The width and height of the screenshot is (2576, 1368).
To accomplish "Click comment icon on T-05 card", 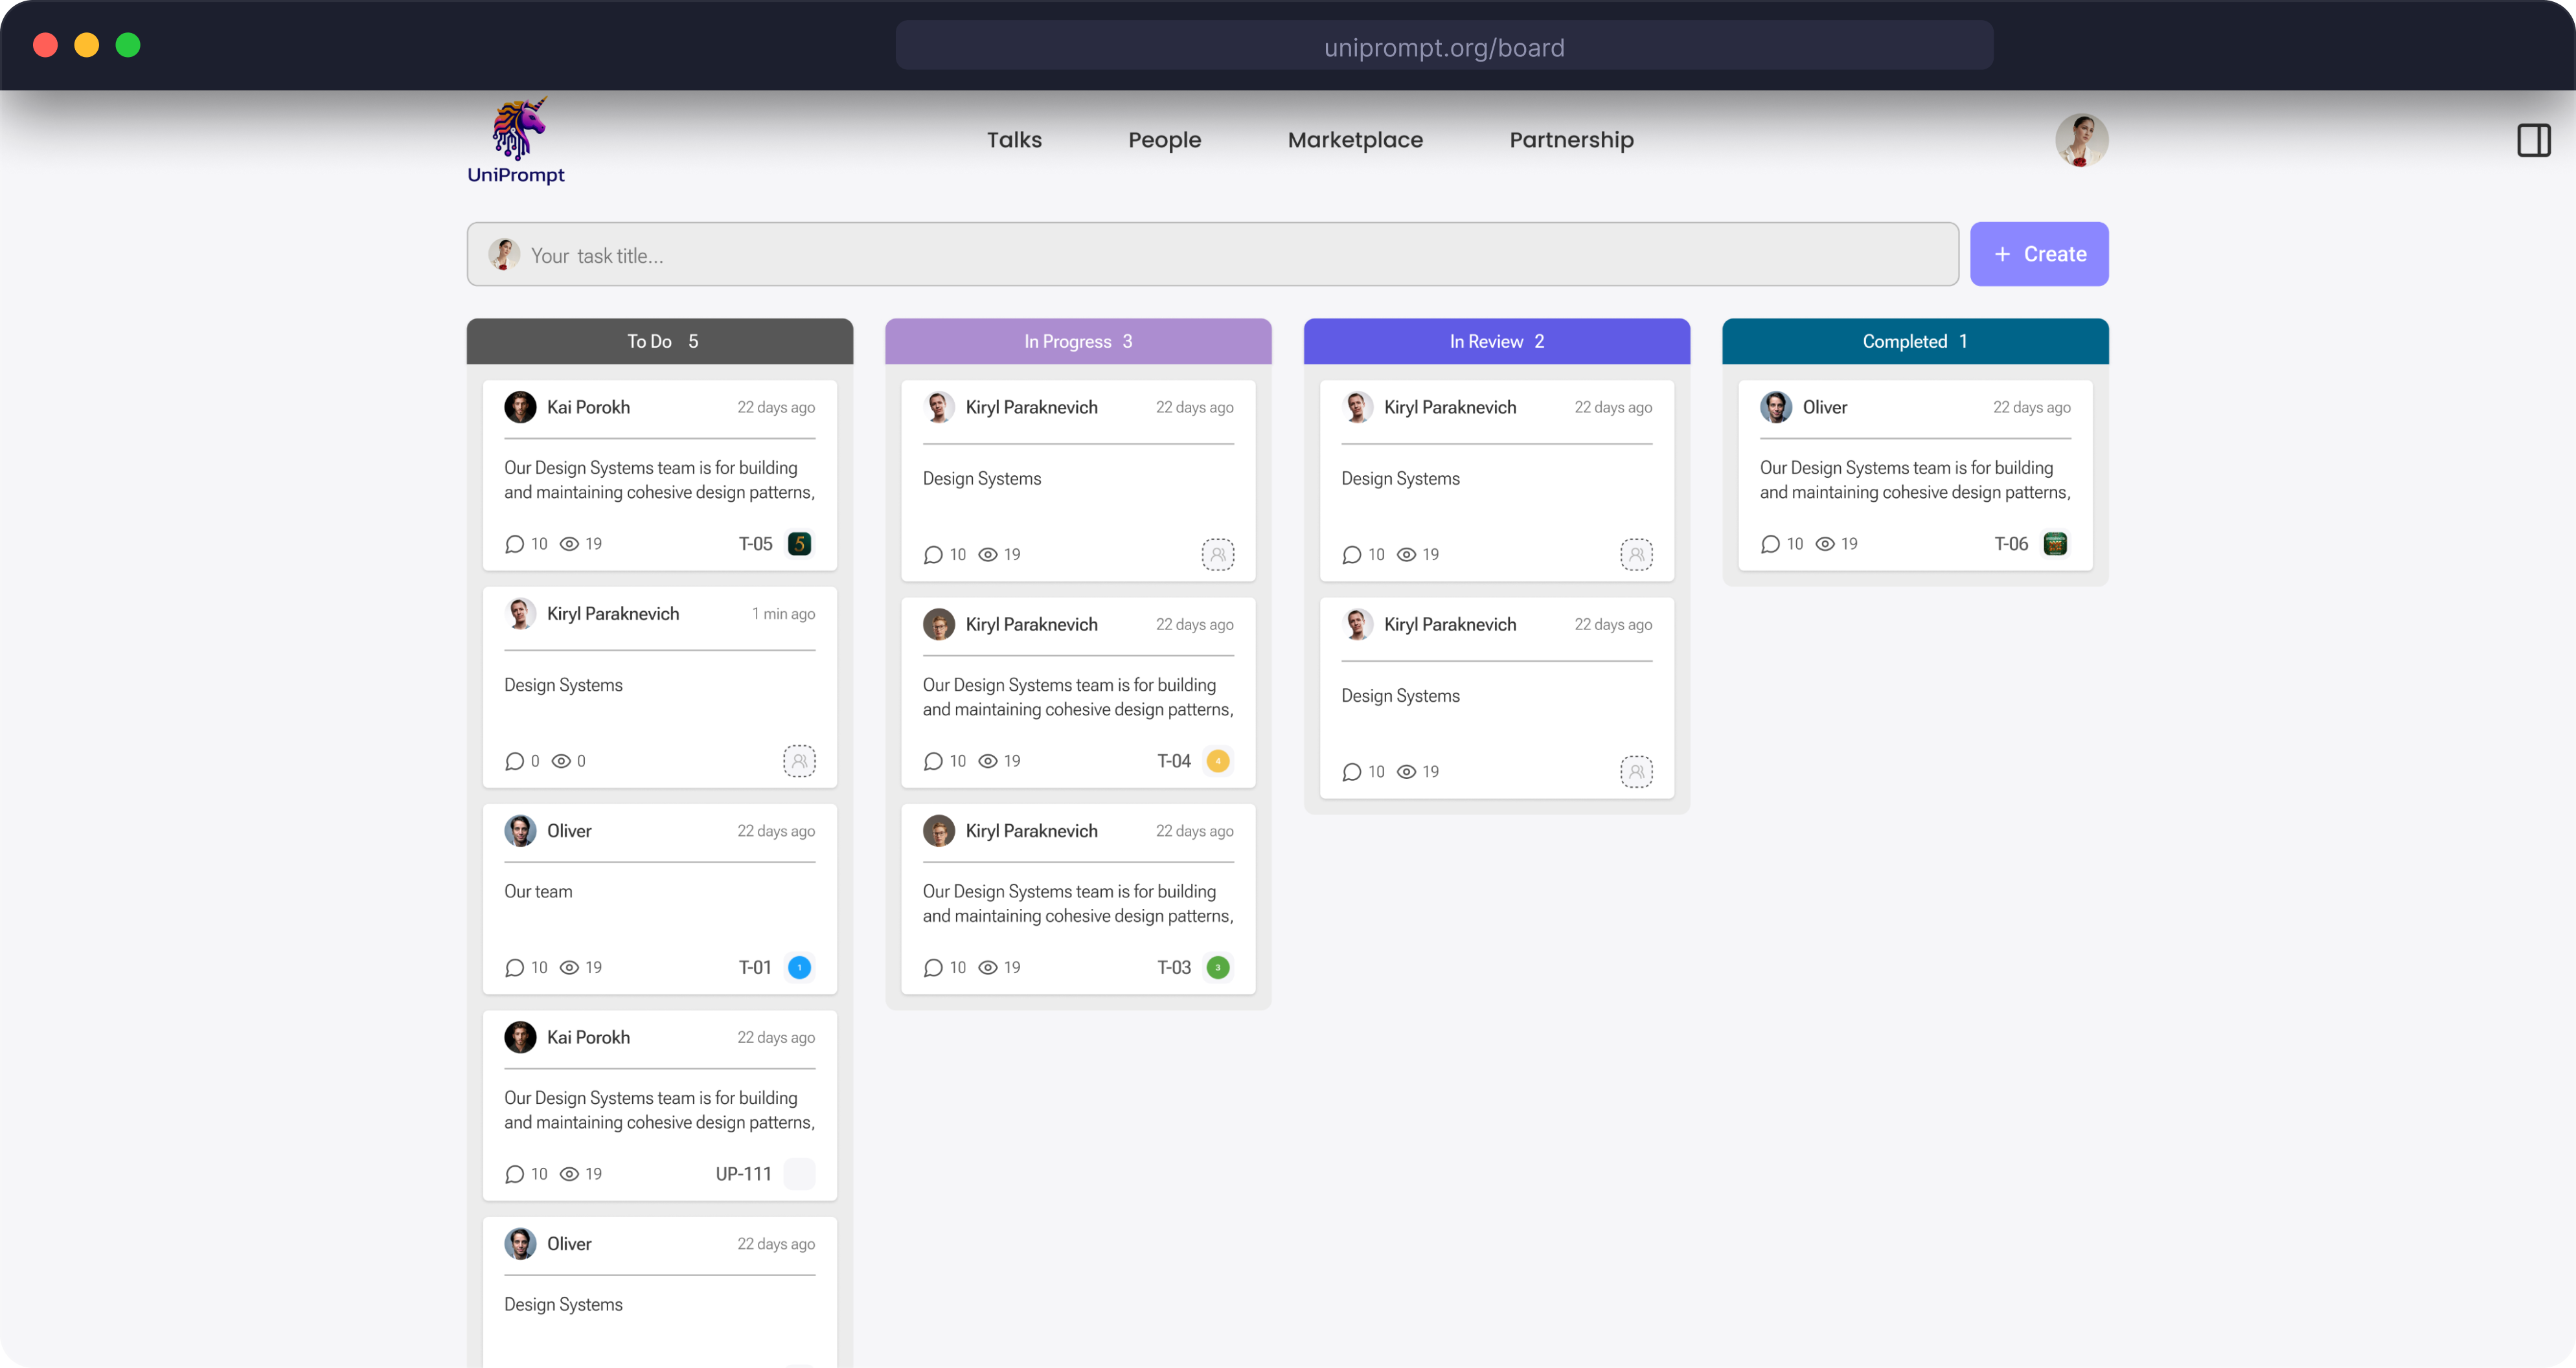I will (x=514, y=544).
